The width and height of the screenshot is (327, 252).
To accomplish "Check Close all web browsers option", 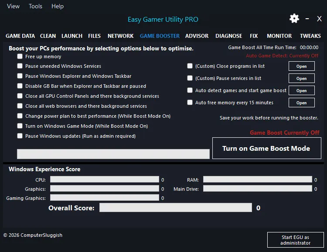I will click(x=20, y=106).
